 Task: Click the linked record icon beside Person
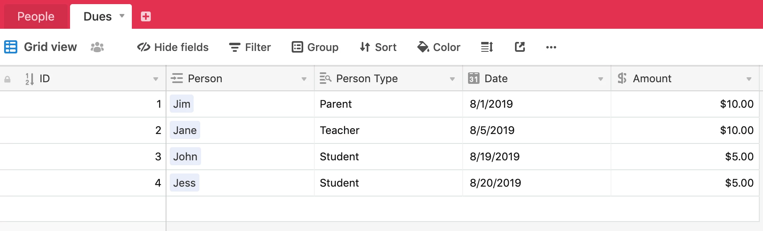click(177, 78)
